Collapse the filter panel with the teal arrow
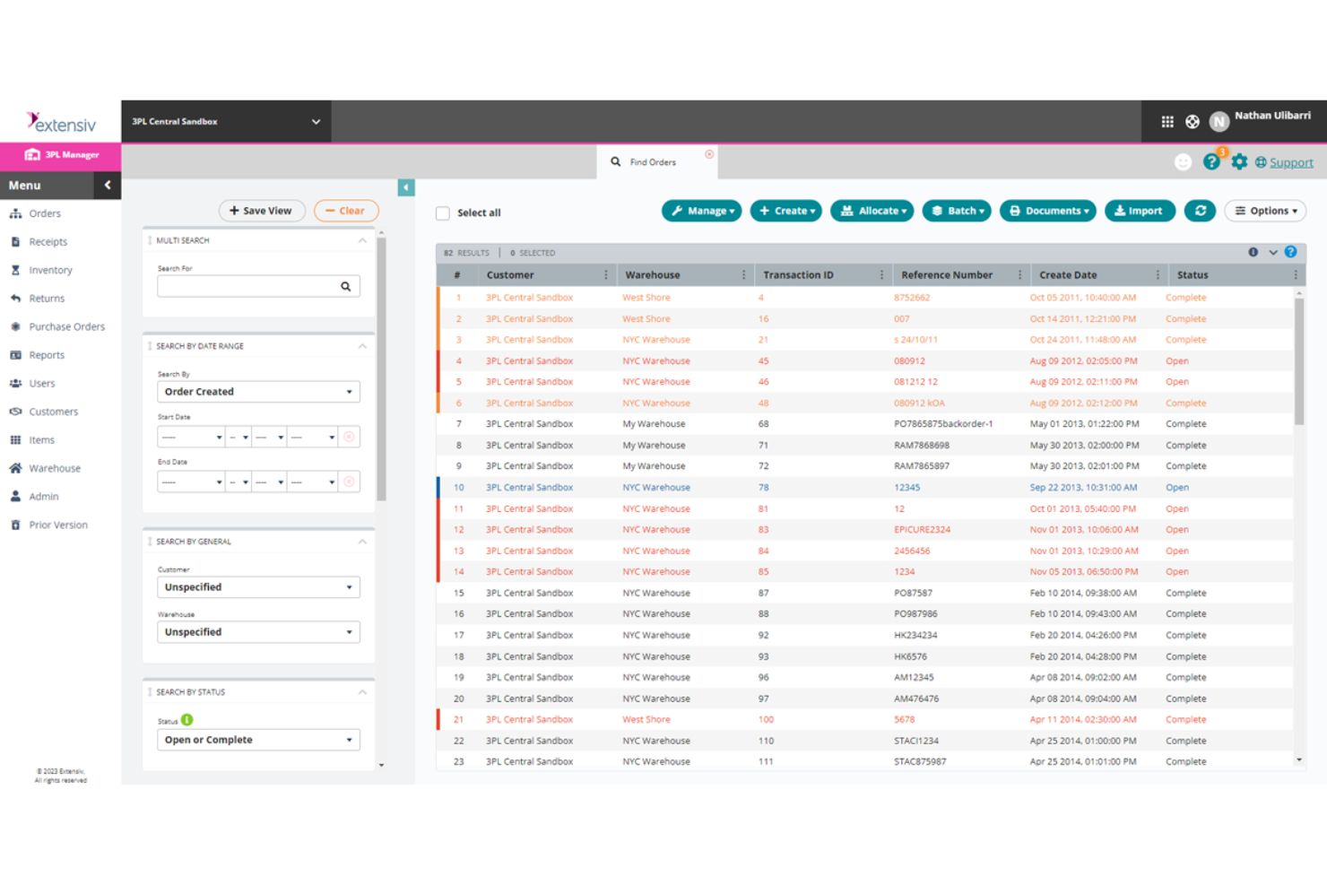Image resolution: width=1327 pixels, height=885 pixels. 406,187
